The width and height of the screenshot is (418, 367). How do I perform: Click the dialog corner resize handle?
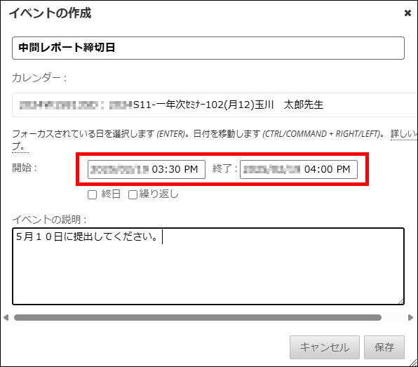coord(414,363)
